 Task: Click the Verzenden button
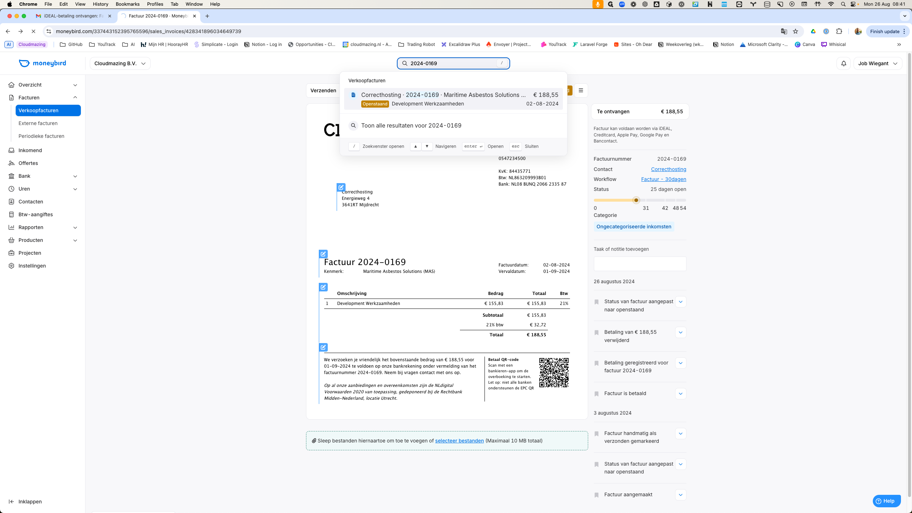point(323,90)
